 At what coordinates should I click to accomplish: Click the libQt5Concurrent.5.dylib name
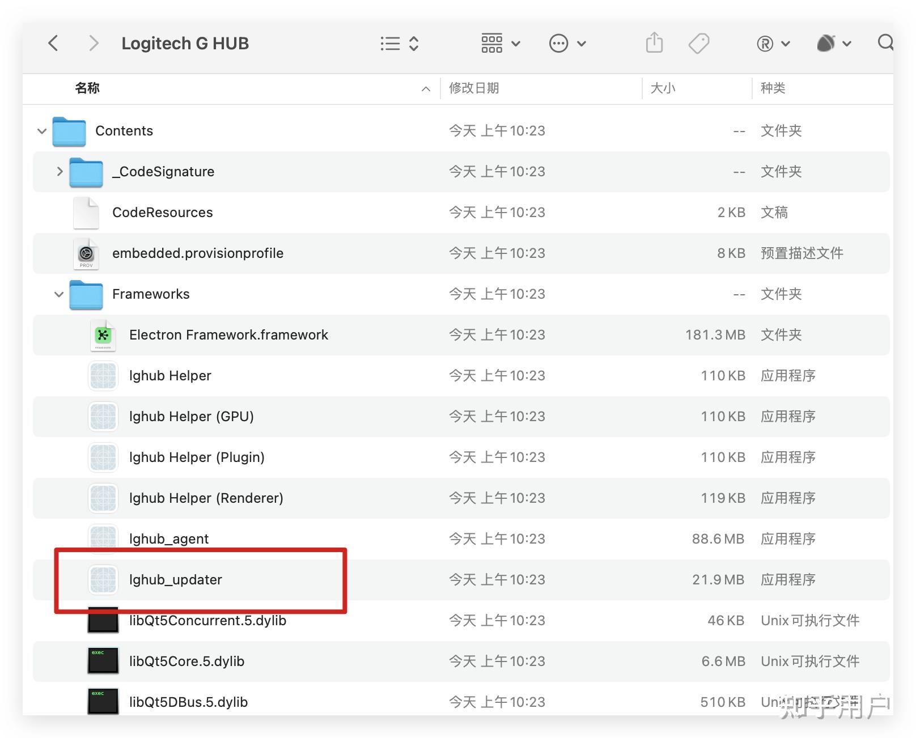pyautogui.click(x=208, y=621)
